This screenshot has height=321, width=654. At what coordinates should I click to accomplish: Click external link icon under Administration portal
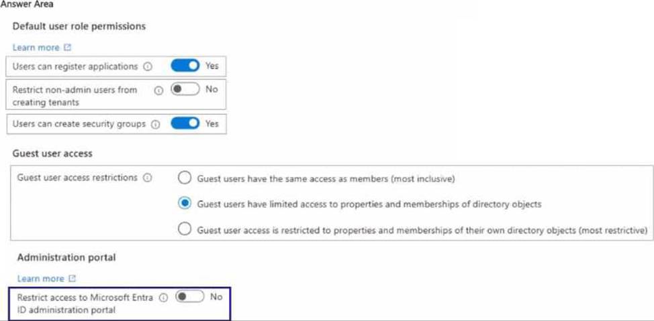point(72,279)
